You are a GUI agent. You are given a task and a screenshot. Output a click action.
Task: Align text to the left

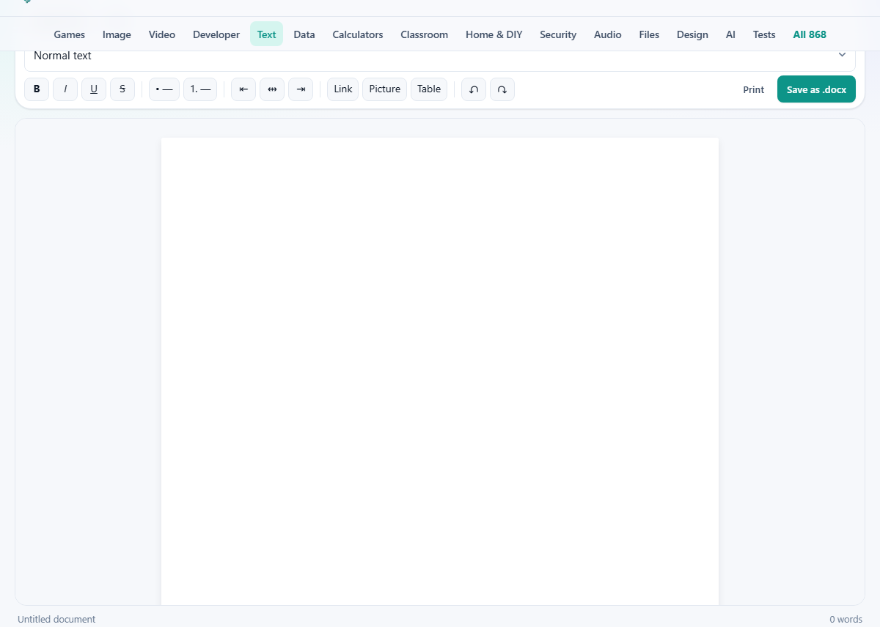click(243, 89)
